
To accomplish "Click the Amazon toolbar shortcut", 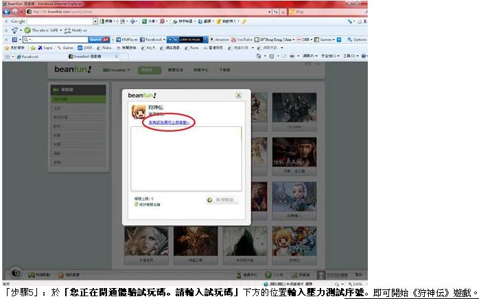I will (220, 39).
